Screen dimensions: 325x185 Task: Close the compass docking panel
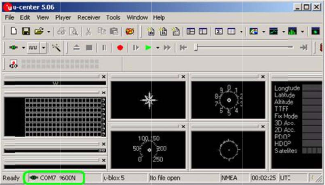pos(183,76)
